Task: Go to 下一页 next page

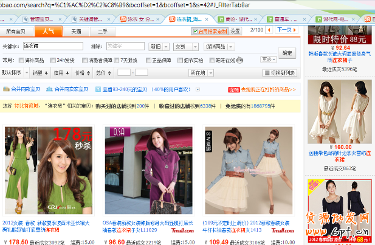Action: click(x=284, y=30)
